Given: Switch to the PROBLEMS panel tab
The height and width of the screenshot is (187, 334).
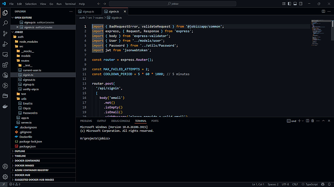Looking at the screenshot, I should 86,121.
